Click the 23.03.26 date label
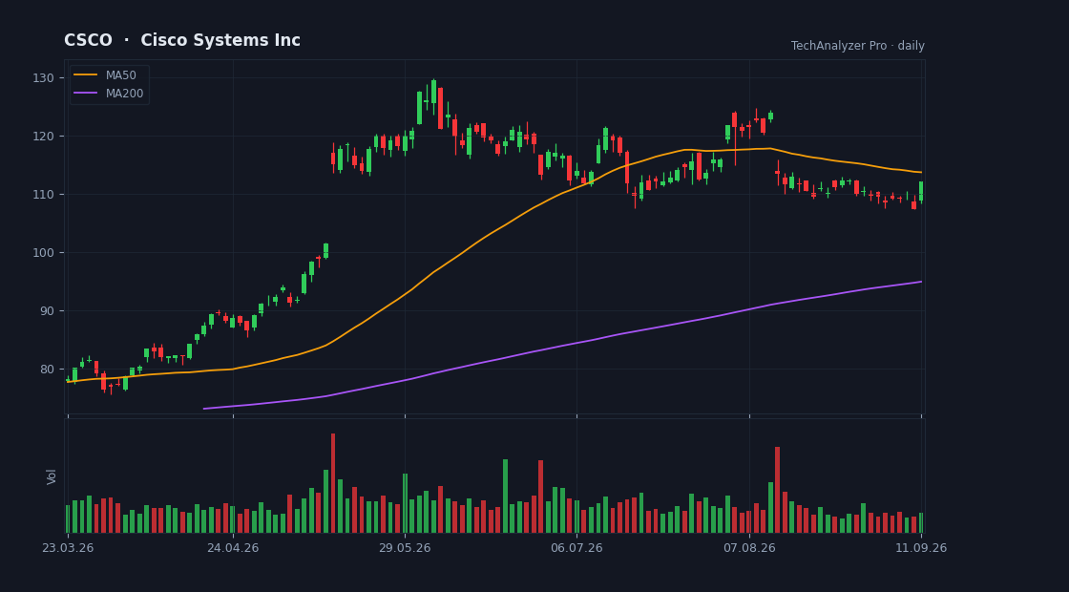This screenshot has width=1069, height=592. point(68,548)
